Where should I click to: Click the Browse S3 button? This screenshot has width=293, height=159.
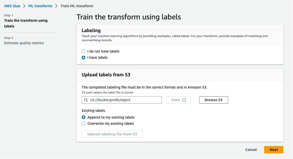click(x=213, y=100)
